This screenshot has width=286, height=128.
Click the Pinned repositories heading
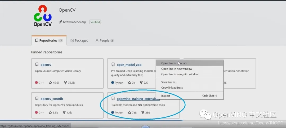[47, 52]
